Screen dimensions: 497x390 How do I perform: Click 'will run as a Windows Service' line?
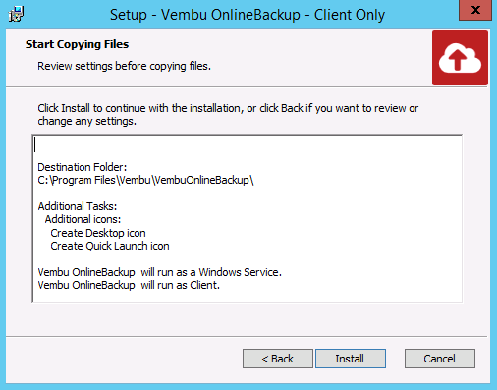160,272
